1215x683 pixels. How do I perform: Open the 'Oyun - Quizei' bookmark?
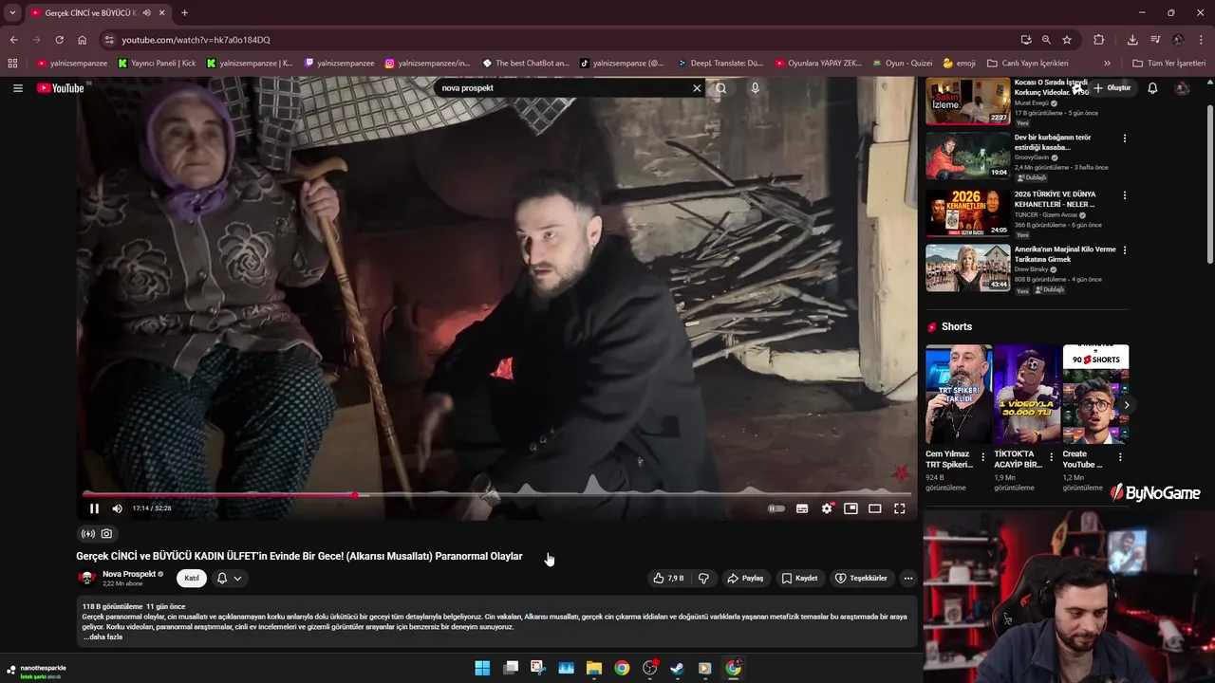pos(902,64)
